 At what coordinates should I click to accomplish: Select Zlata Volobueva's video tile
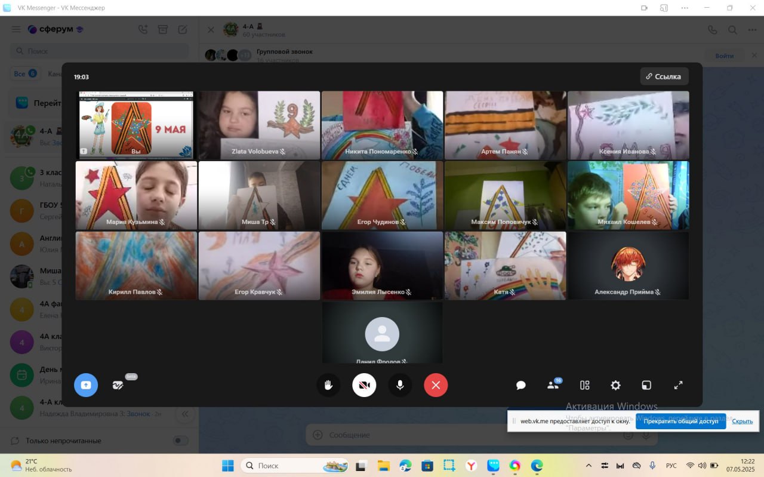click(x=259, y=125)
